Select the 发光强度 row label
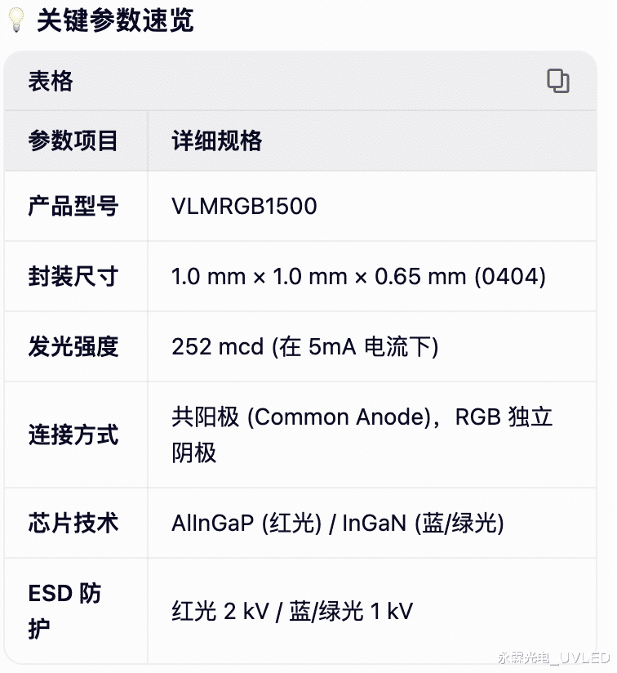 [73, 346]
